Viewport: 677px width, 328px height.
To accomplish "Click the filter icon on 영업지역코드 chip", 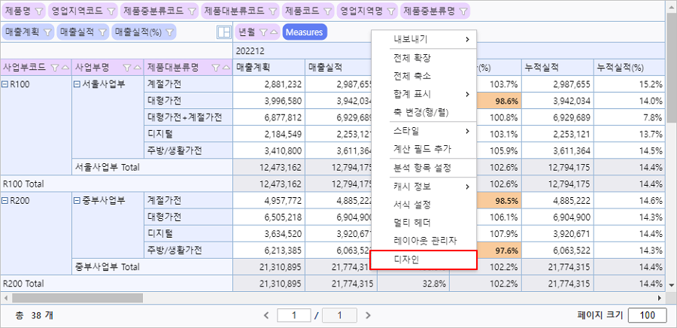I will pos(112,12).
